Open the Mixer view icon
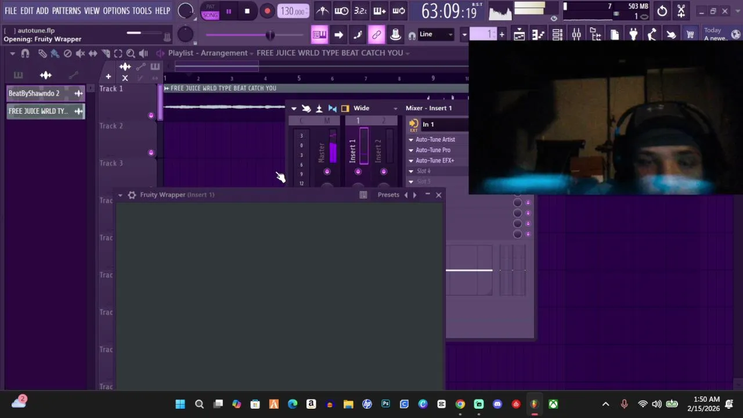Image resolution: width=743 pixels, height=418 pixels. [x=576, y=35]
